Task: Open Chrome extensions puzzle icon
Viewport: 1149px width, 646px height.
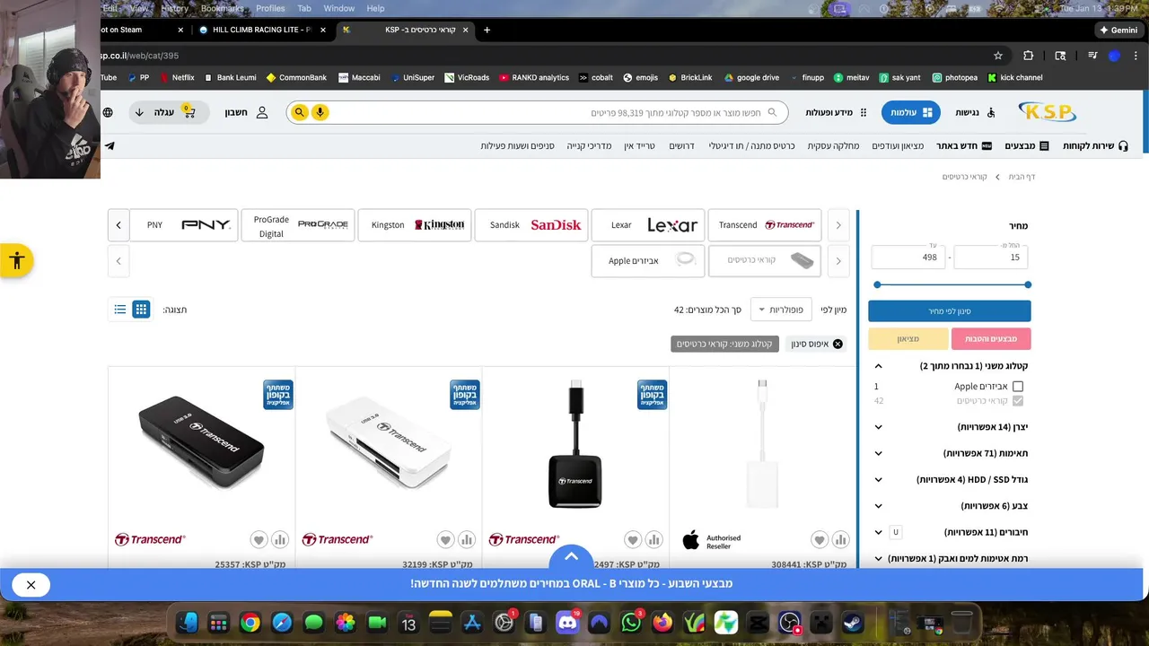Action: click(1029, 56)
